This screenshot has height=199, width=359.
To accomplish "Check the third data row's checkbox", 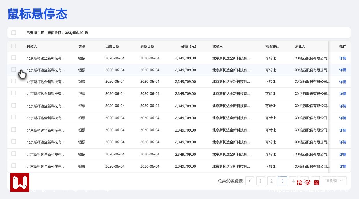I will coord(14,81).
